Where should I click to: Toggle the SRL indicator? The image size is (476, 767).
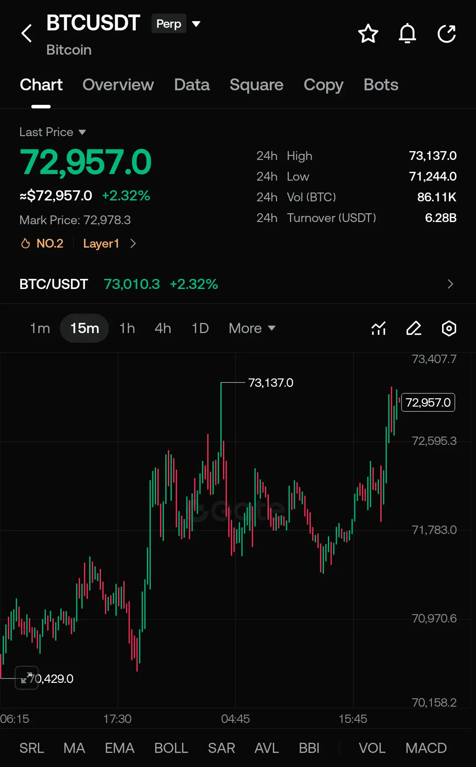(x=32, y=748)
